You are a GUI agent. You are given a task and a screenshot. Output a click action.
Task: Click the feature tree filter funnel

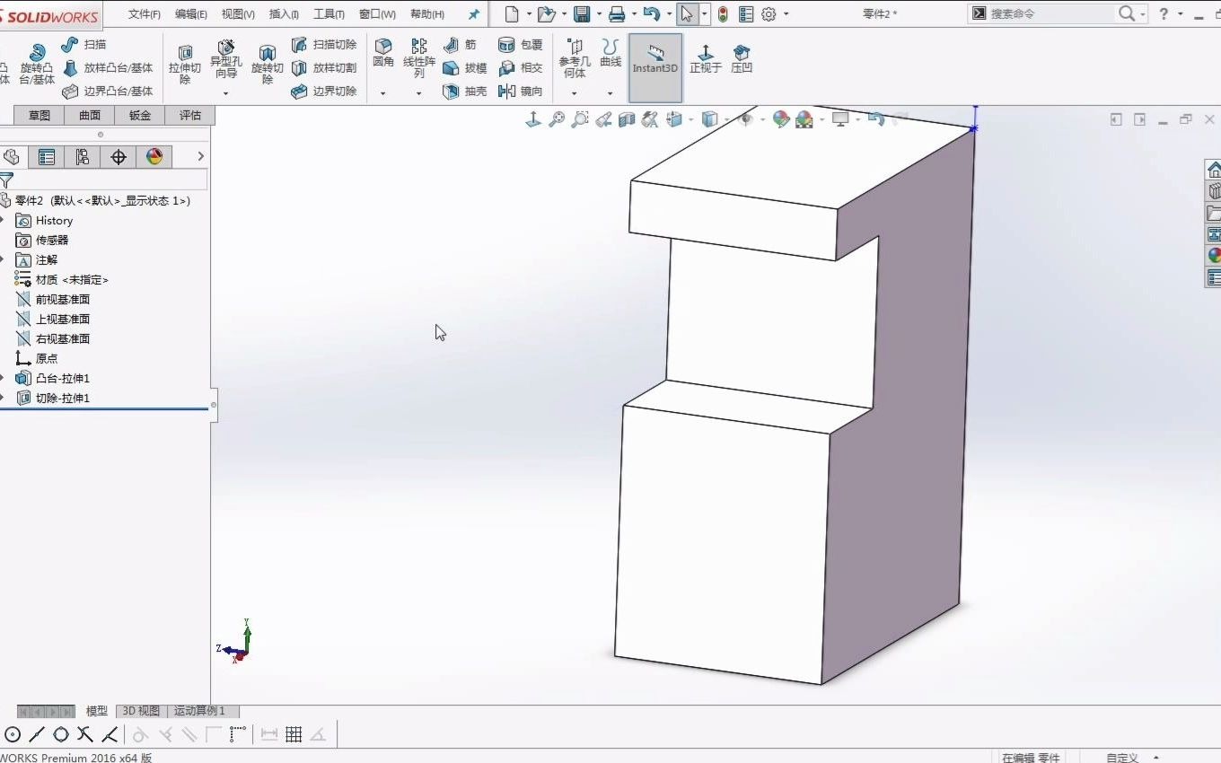(x=6, y=180)
